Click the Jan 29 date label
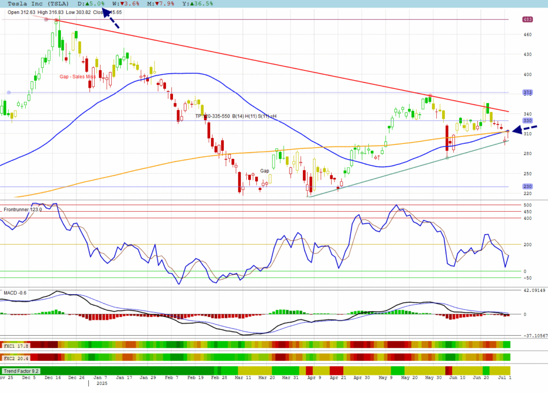 [x=148, y=377]
